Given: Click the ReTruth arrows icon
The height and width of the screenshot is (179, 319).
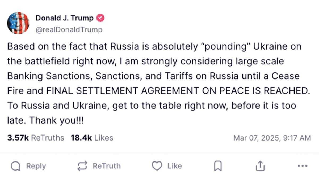Looking at the screenshot, I should click(82, 166).
